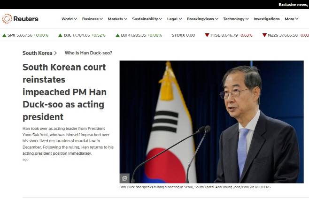The height and width of the screenshot is (199, 309).
Task: Open the Breakingviews menu item
Action: click(x=202, y=19)
